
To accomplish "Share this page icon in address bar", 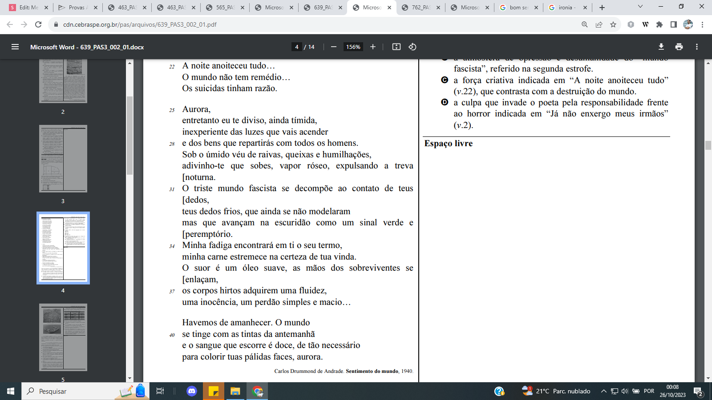I will pos(599,24).
